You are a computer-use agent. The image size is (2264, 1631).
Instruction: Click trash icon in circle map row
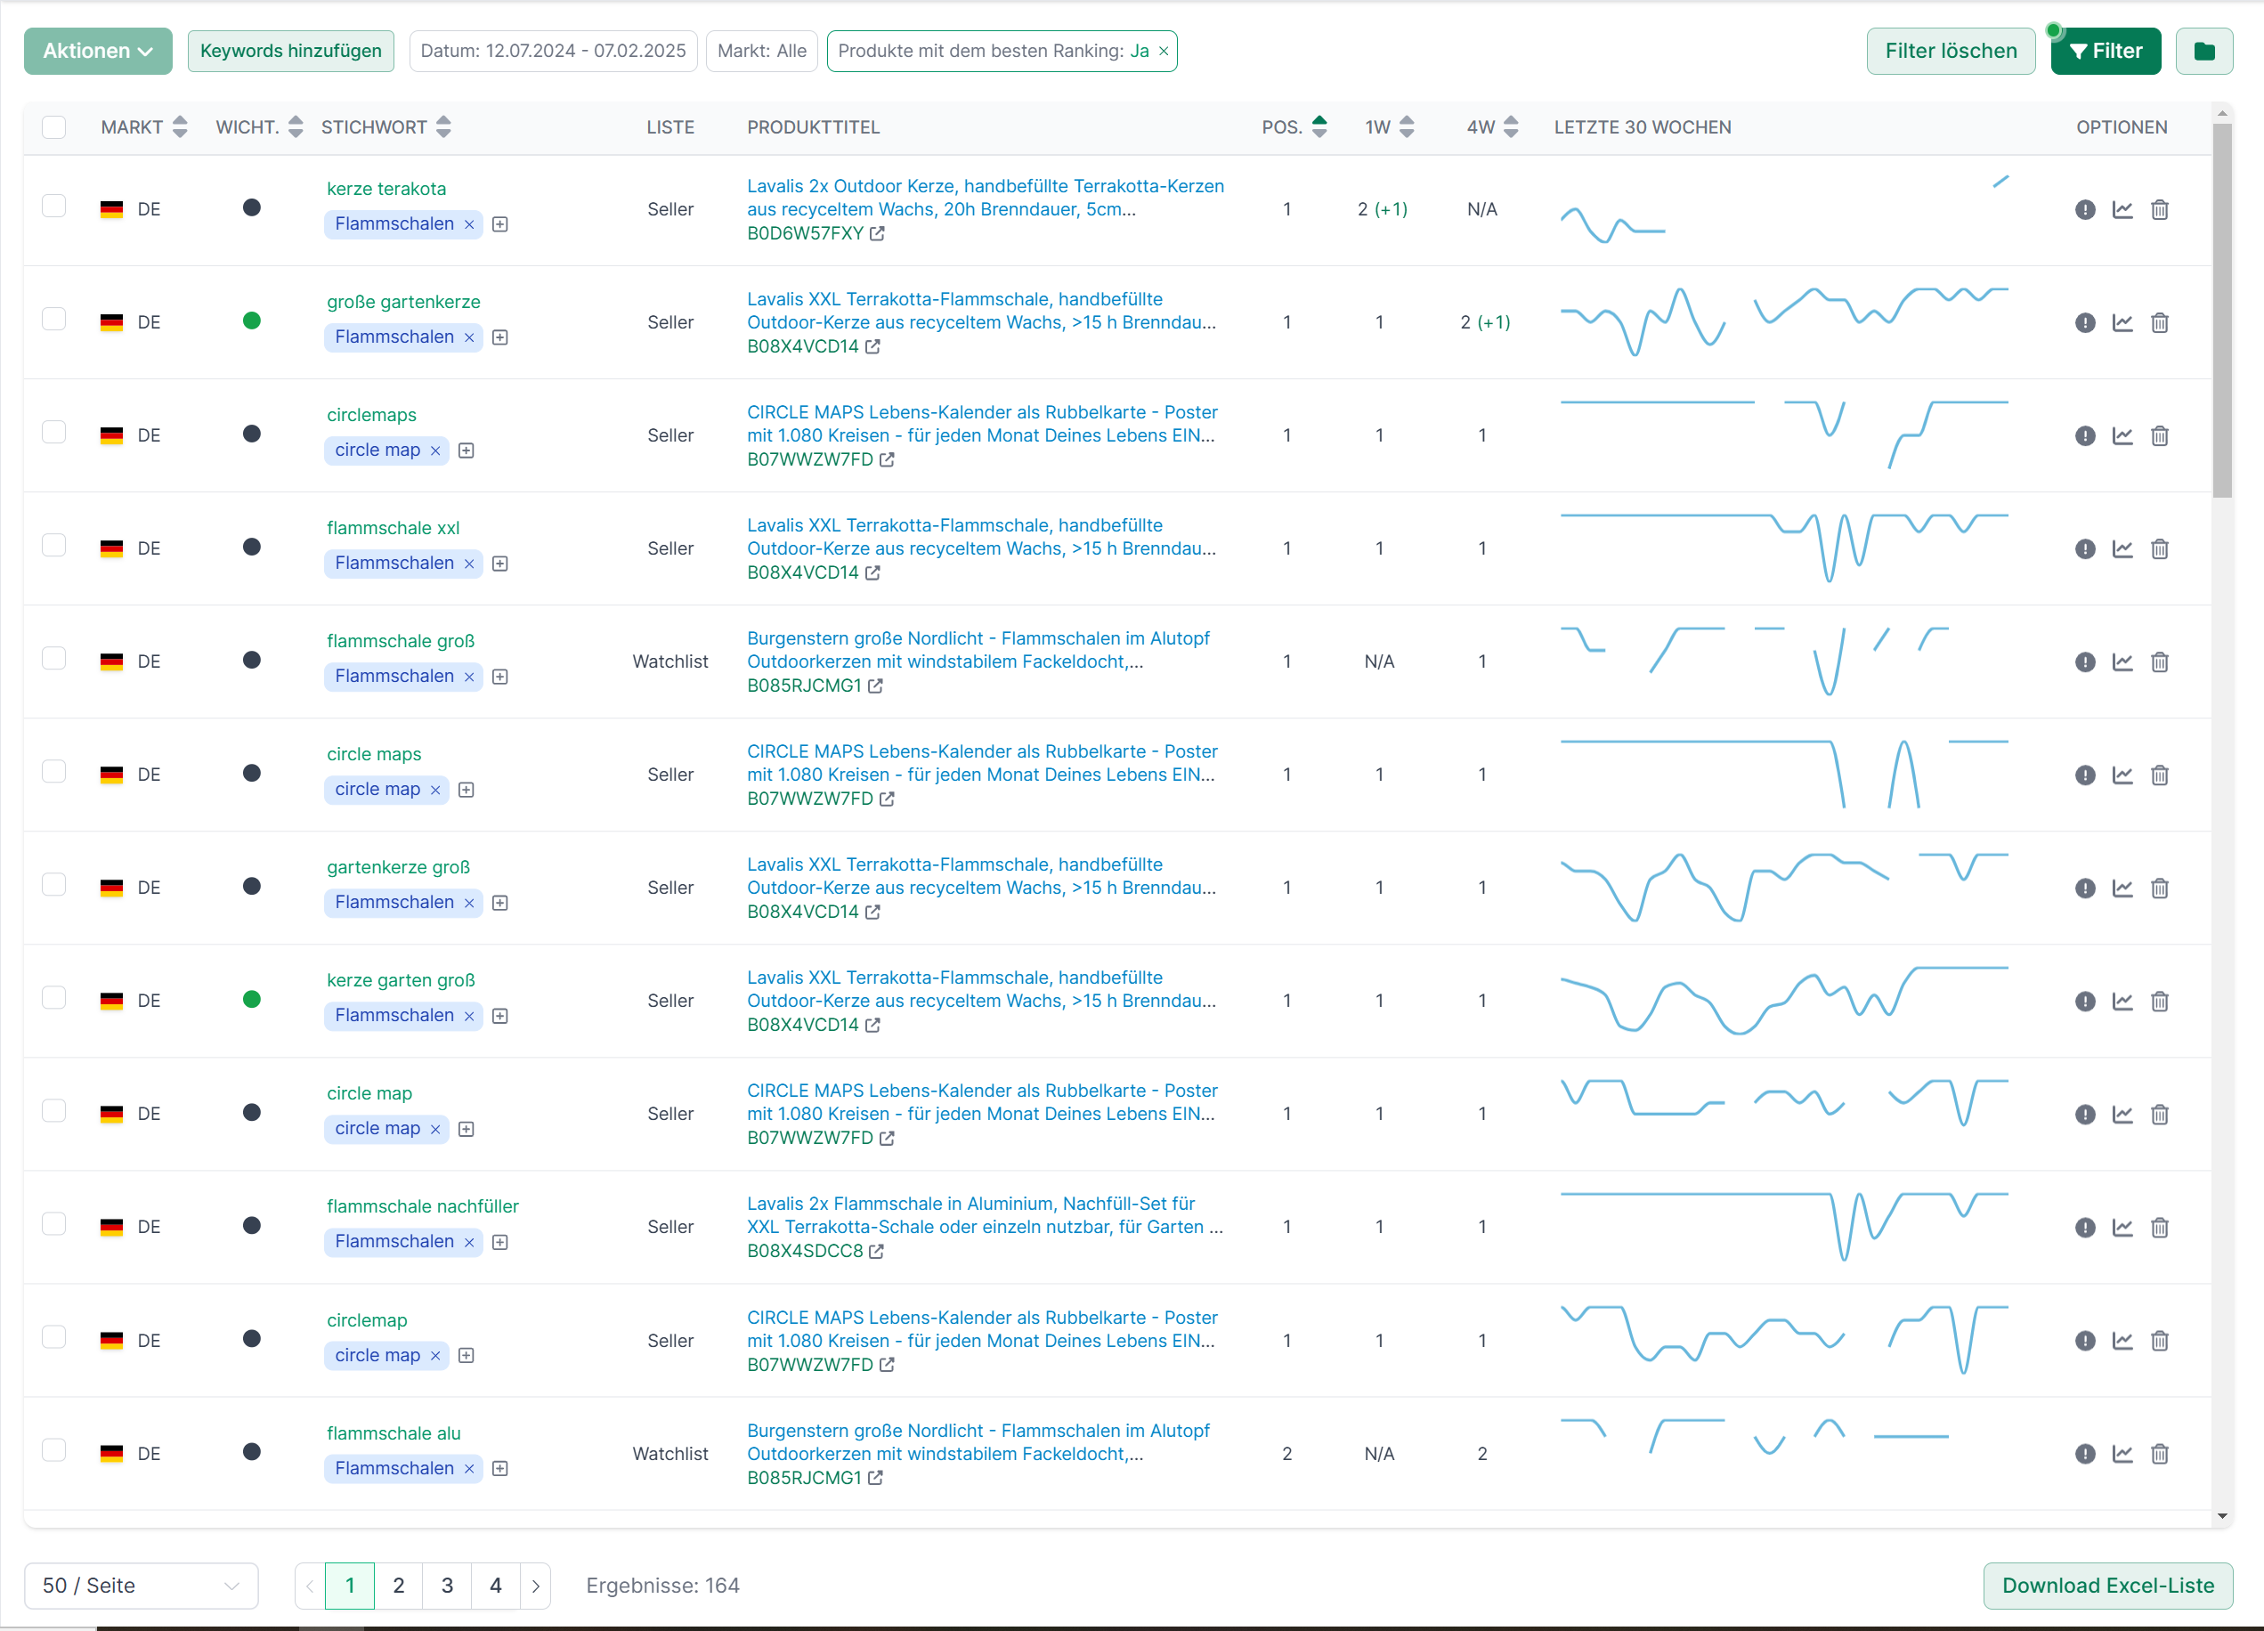(2159, 1114)
